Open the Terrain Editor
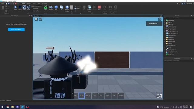194x109 pixels. click(x=45, y=7)
